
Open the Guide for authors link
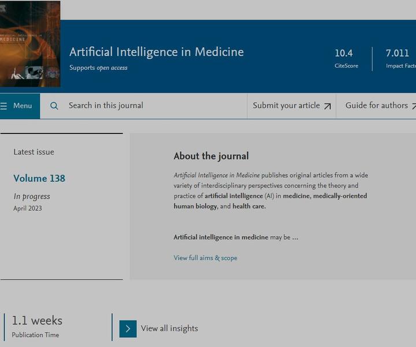coord(377,106)
